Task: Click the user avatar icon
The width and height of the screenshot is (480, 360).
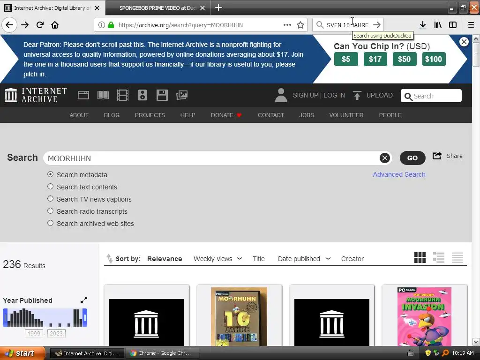Action: click(x=281, y=95)
